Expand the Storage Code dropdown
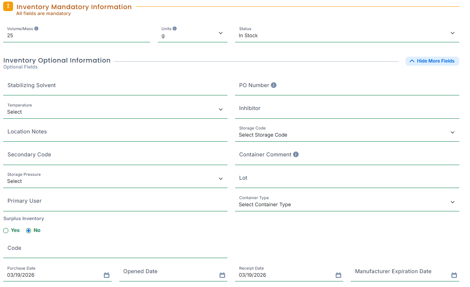470x287 pixels. click(x=347, y=132)
